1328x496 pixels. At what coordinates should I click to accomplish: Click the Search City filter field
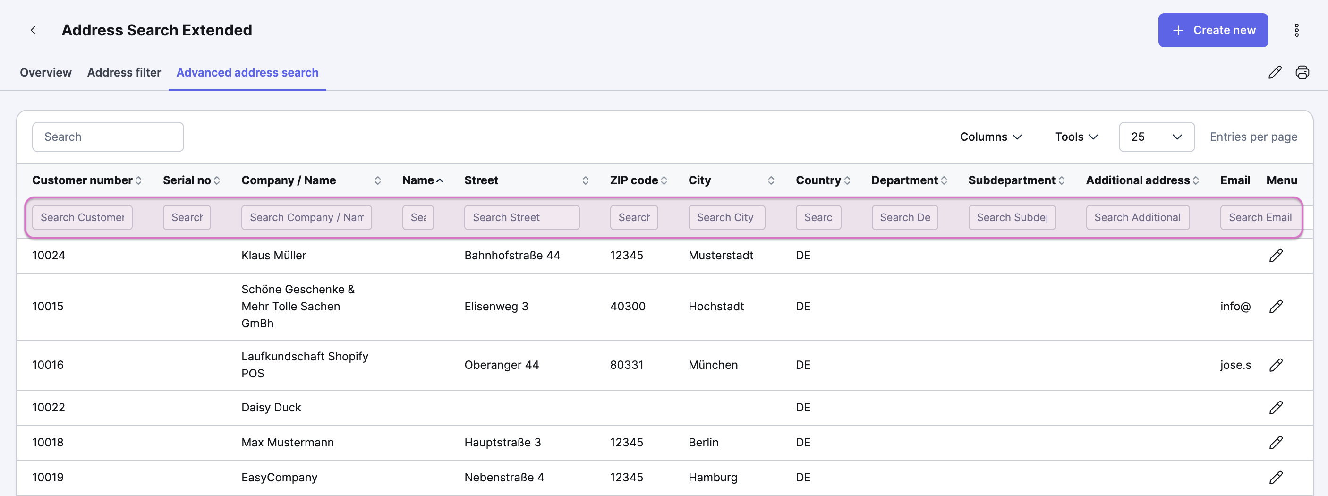(x=726, y=218)
